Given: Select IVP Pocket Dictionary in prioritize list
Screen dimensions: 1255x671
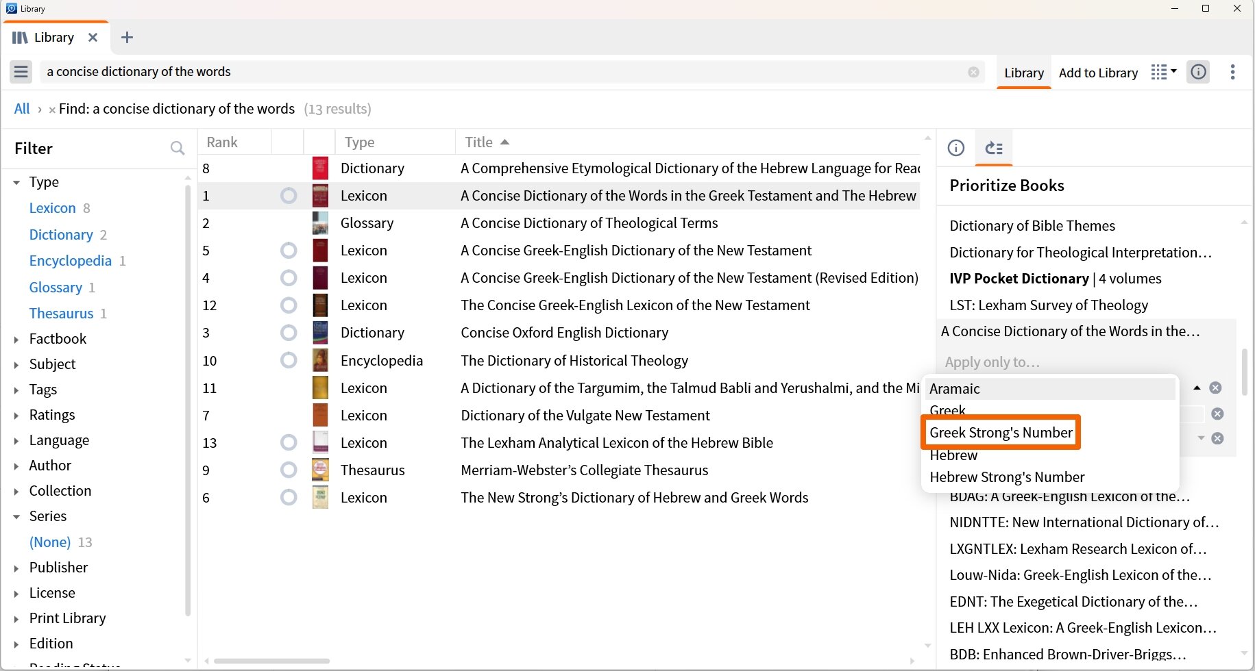Looking at the screenshot, I should [x=1056, y=279].
